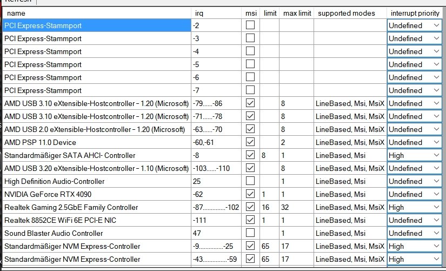Open priority dropdown for AMD USB 3.10 irq -71...-78
The height and width of the screenshot is (271, 446).
coord(415,116)
